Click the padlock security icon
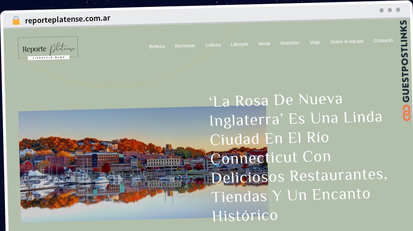This screenshot has width=413, height=231. tap(16, 21)
